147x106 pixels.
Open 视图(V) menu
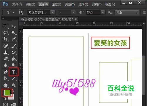pyautogui.click(x=110, y=4)
